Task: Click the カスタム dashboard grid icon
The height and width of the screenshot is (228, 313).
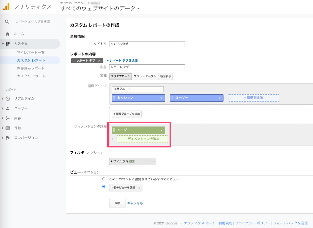Action: tap(8, 44)
